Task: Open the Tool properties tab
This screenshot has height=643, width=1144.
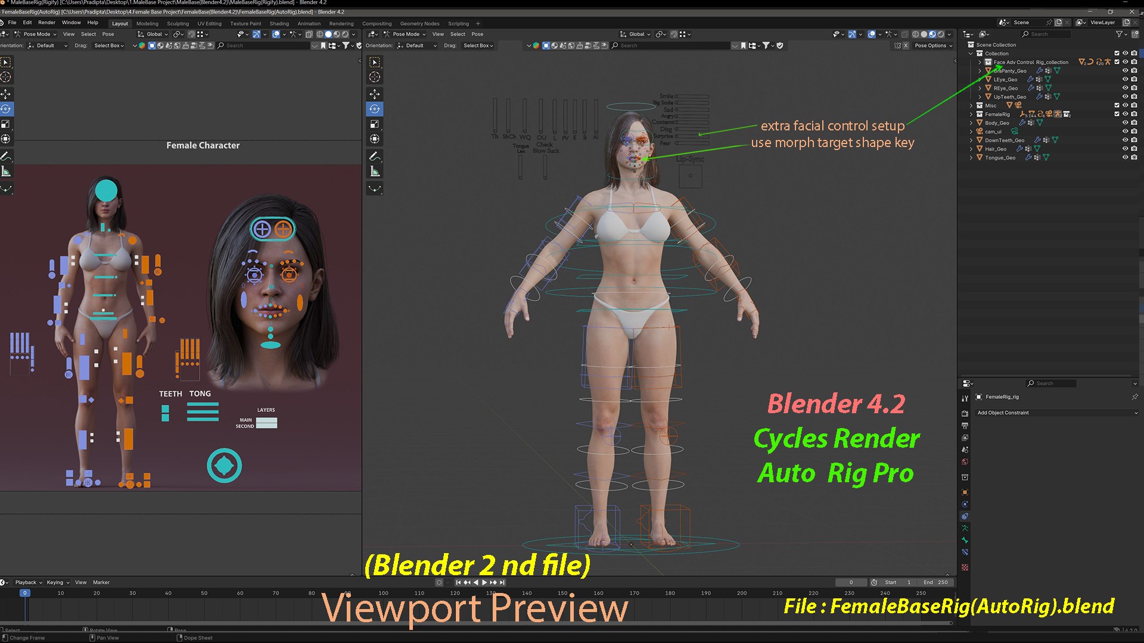Action: 965,398
